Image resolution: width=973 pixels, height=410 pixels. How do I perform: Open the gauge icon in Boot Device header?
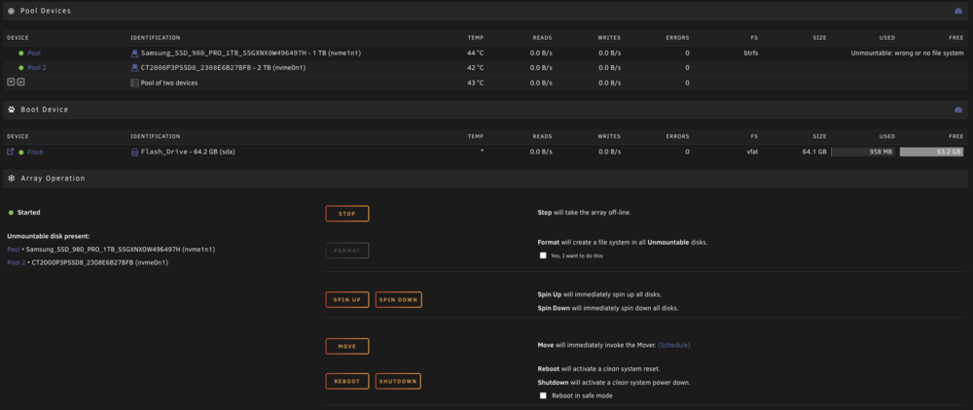[957, 110]
